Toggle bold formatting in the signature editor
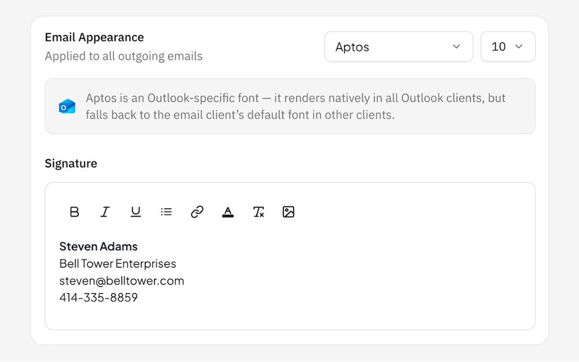Screen dimensions: 579x362 (x=74, y=212)
